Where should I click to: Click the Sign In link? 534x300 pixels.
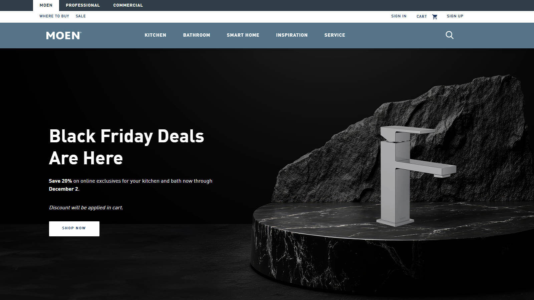tap(399, 16)
